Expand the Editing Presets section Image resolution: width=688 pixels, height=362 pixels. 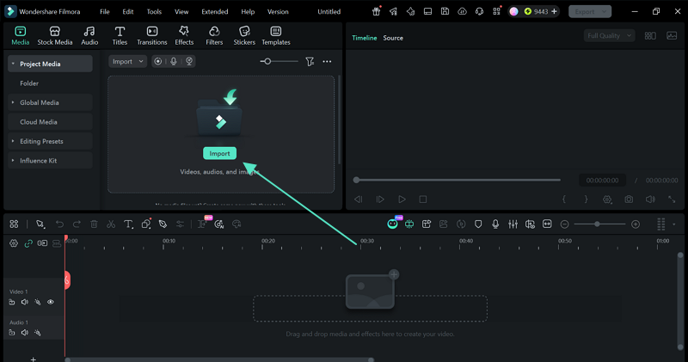(13, 141)
